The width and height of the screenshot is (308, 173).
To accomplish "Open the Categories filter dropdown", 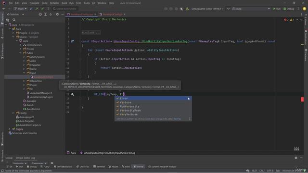I will [x=39, y=163].
